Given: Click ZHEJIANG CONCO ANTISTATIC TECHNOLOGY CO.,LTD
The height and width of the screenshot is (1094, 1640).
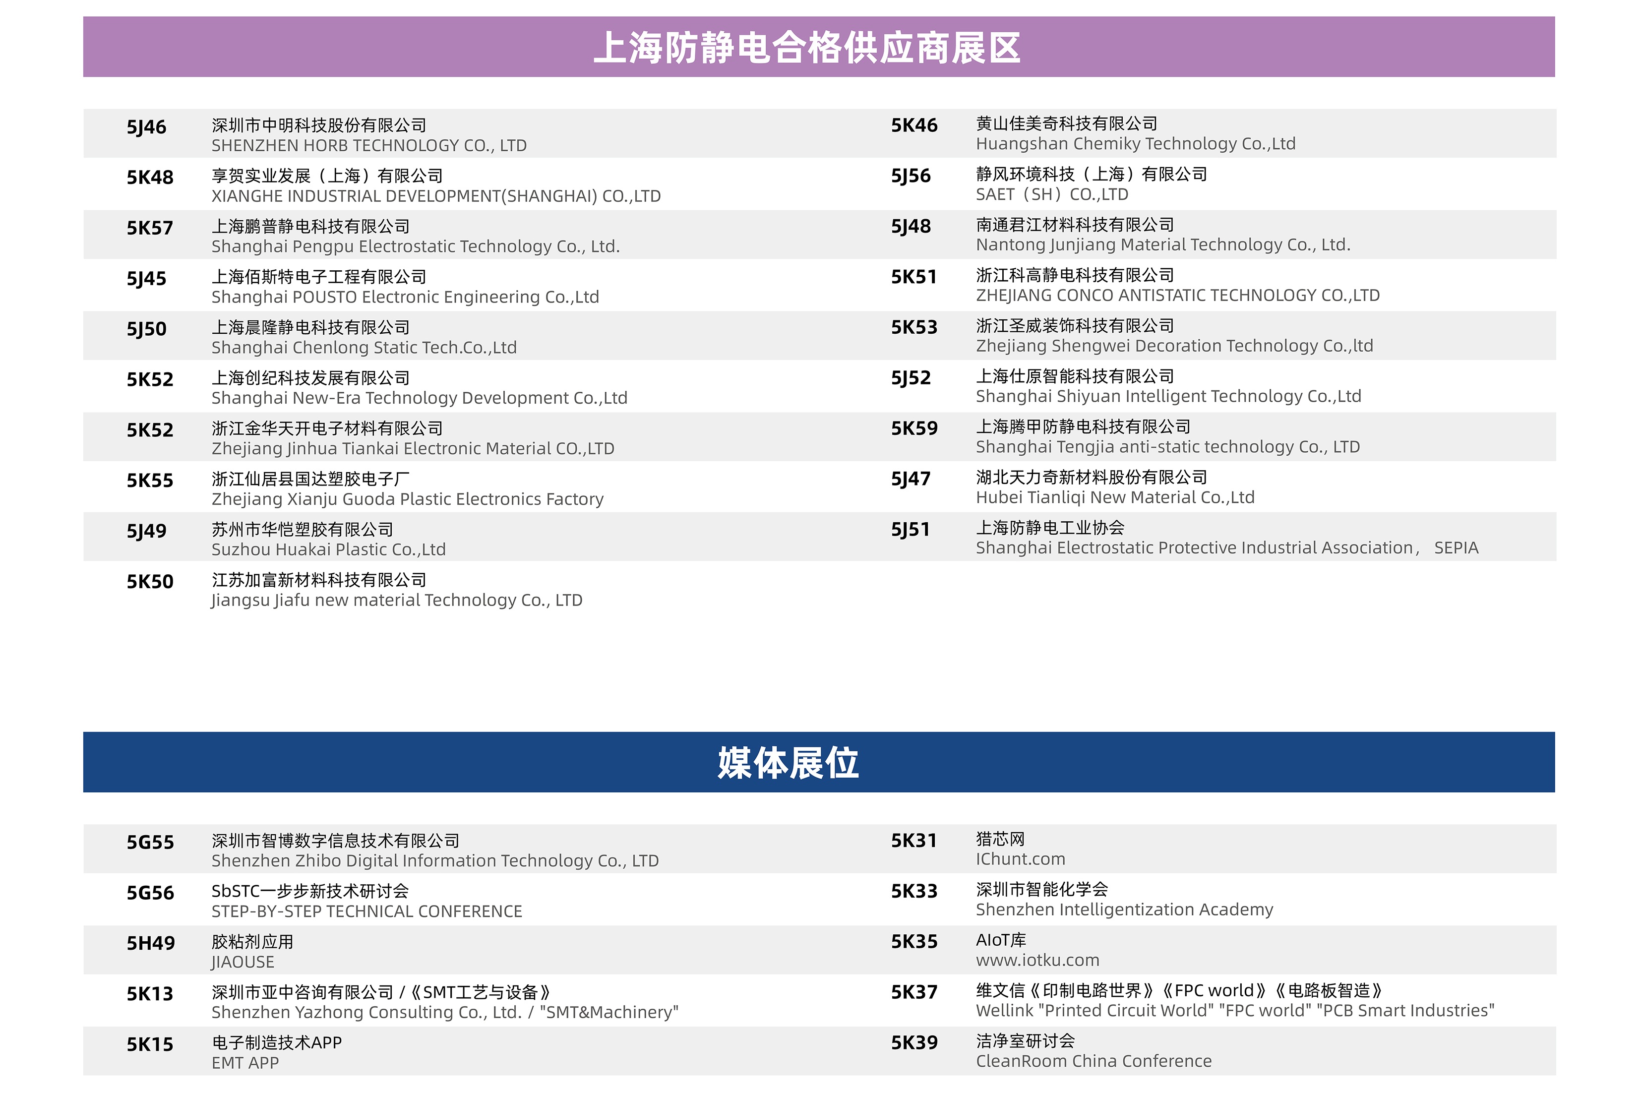Looking at the screenshot, I should 1178,296.
